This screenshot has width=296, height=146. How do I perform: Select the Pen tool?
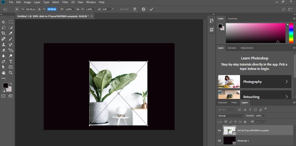pos(4,61)
